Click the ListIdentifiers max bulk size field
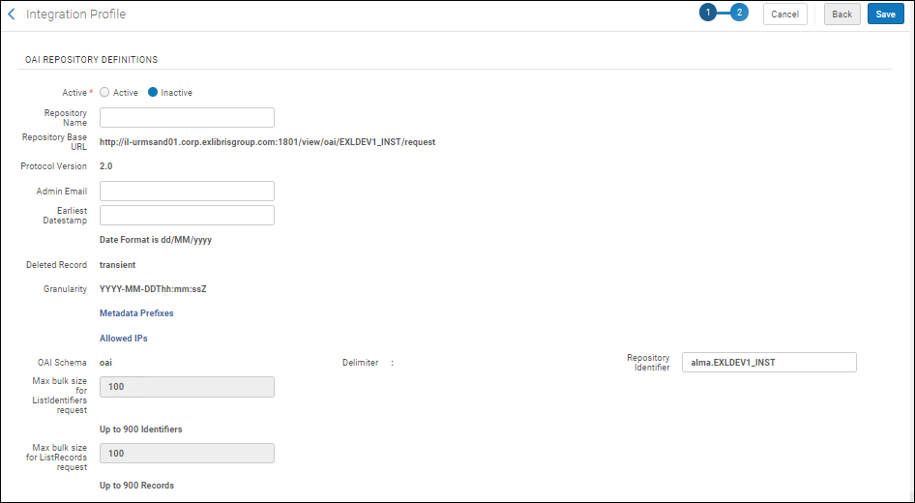Viewport: 915px width, 503px height. (x=187, y=387)
